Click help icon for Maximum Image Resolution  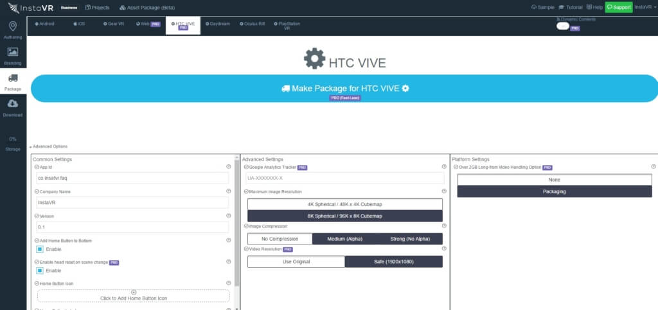tap(444, 191)
